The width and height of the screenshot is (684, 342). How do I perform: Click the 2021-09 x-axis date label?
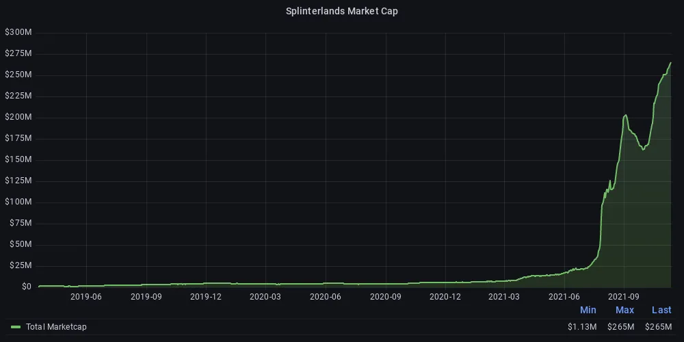click(624, 297)
